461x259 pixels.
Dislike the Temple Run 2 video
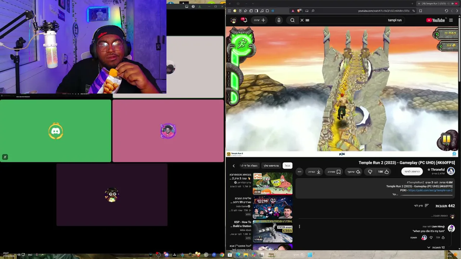coord(370,172)
